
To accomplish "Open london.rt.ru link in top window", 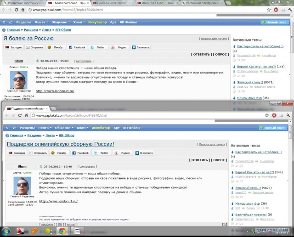I will [55, 91].
